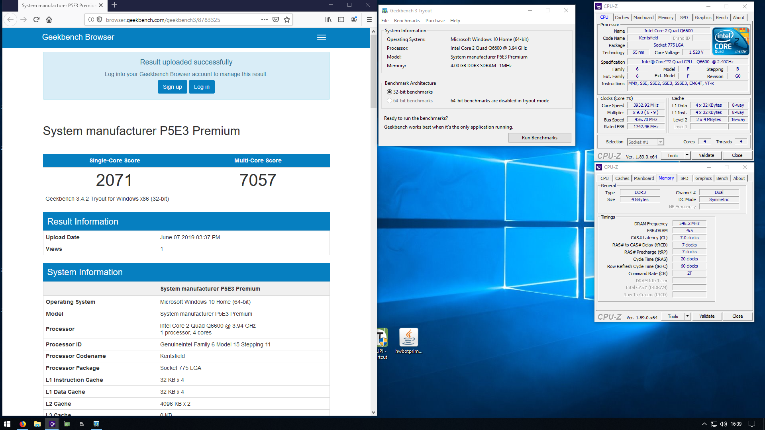This screenshot has width=765, height=430.
Task: Switch to CPU tab in bottom CPU-Z
Action: (604, 178)
